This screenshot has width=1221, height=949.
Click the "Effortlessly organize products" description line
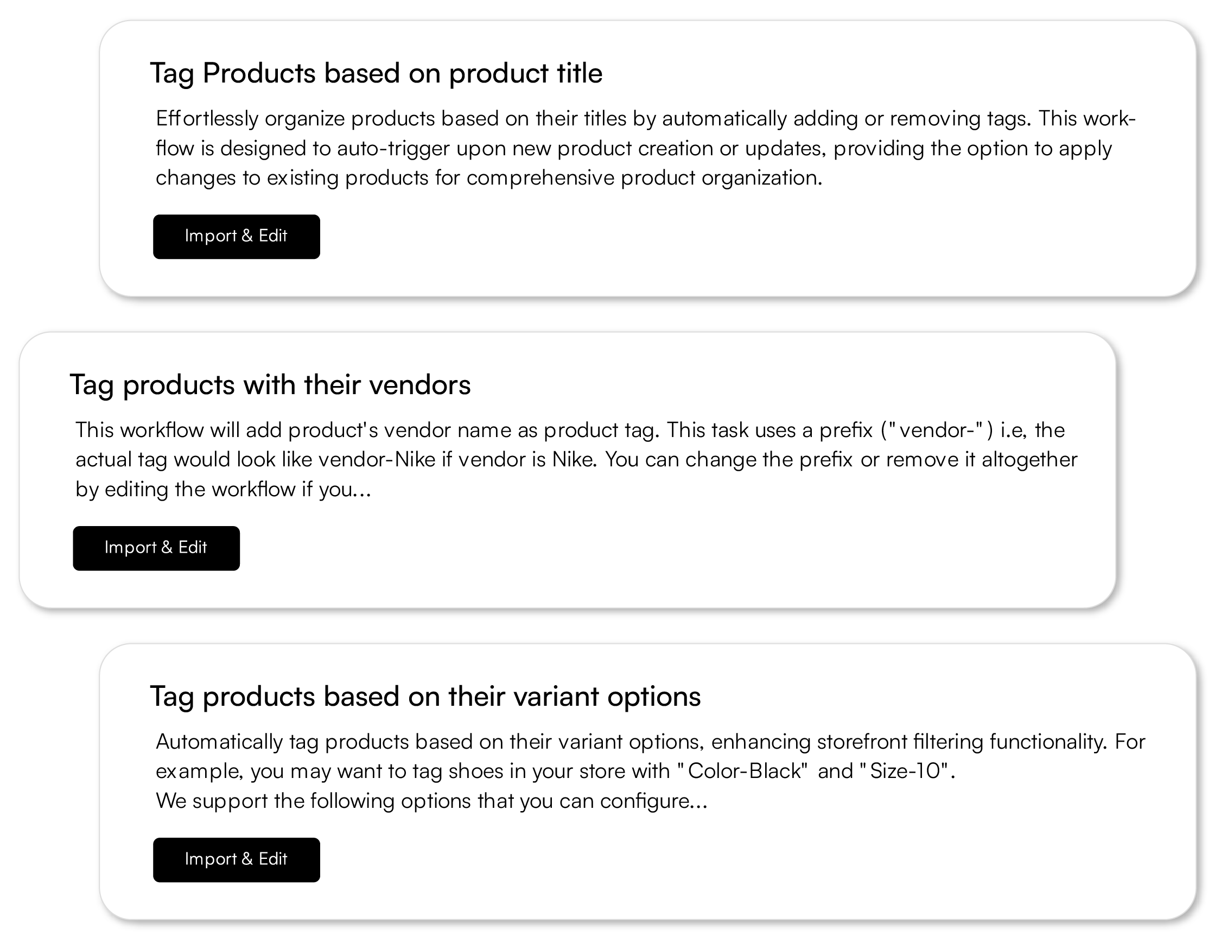(645, 118)
